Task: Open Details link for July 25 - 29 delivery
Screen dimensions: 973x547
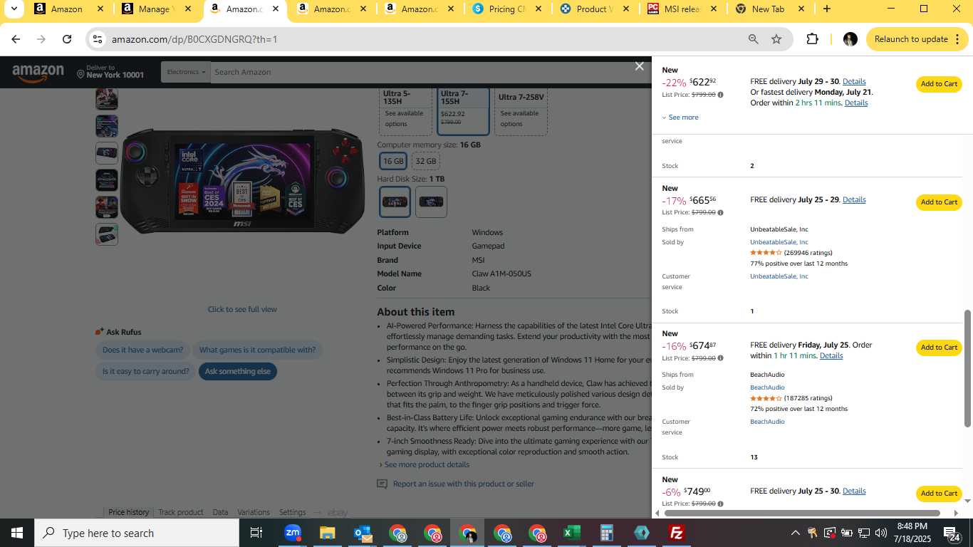Action: [854, 199]
